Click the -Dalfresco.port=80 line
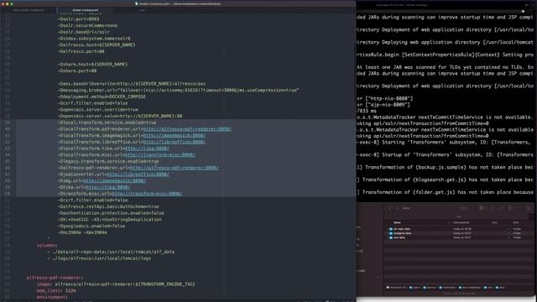Image resolution: width=537 pixels, height=302 pixels. 81,51
